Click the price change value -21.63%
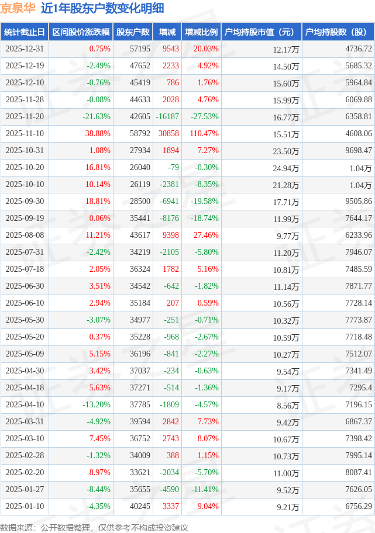Viewport: 375px width, 533px height. point(97,116)
